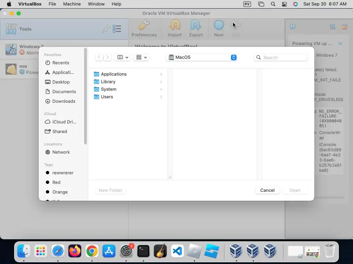Click the Export appliance icon
Screen dimensions: 353x264
[x=196, y=25]
